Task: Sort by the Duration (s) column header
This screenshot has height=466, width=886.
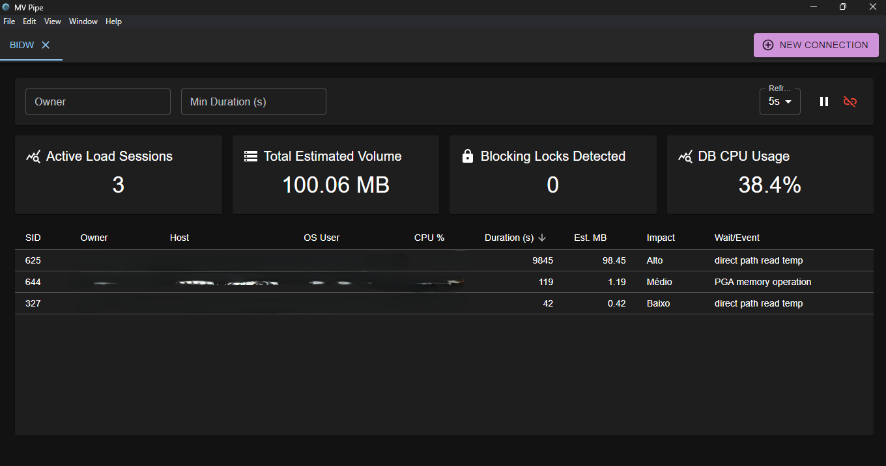Action: click(x=509, y=238)
